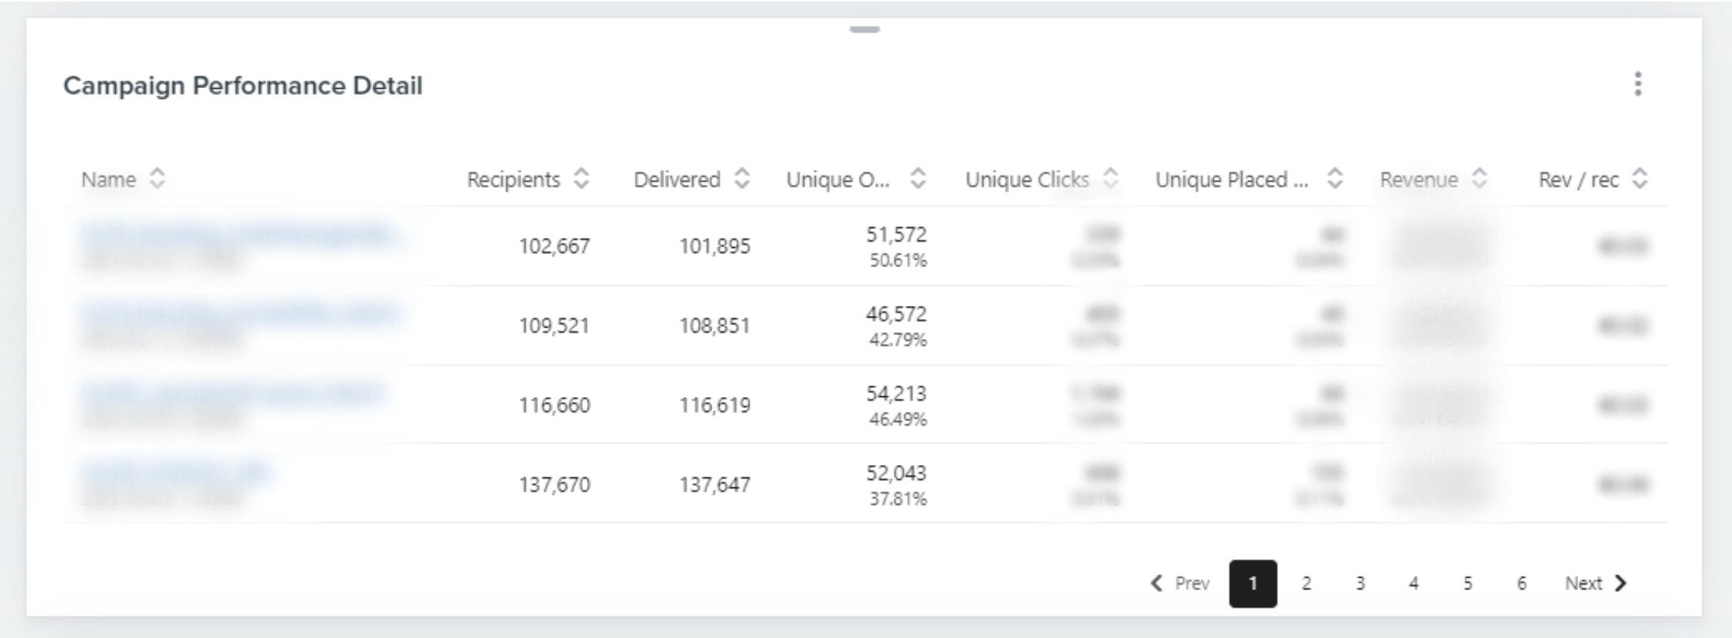Select the 51,572 unique opens value
The width and height of the screenshot is (1732, 638).
[896, 234]
